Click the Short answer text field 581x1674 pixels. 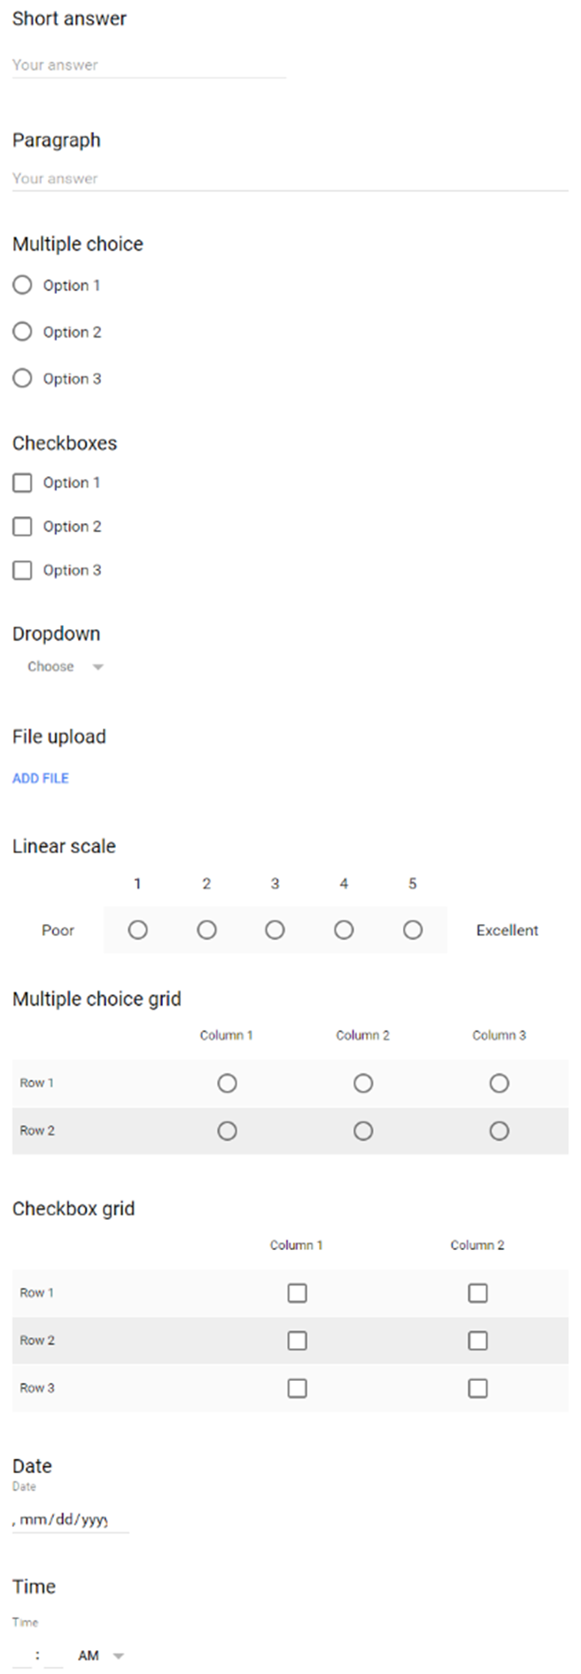[149, 66]
